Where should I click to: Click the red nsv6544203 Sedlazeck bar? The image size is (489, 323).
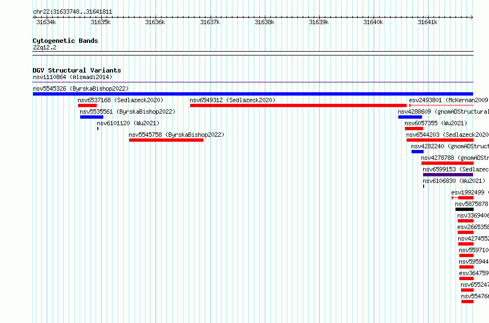(440, 140)
